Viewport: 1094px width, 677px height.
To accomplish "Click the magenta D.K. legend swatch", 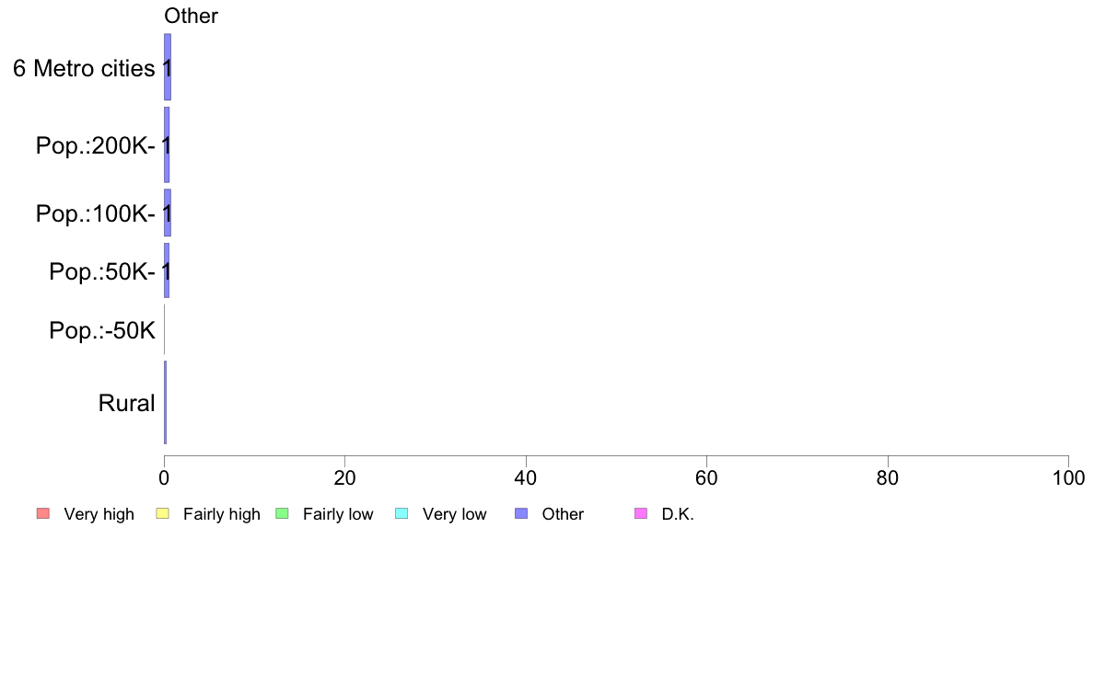I will [641, 514].
